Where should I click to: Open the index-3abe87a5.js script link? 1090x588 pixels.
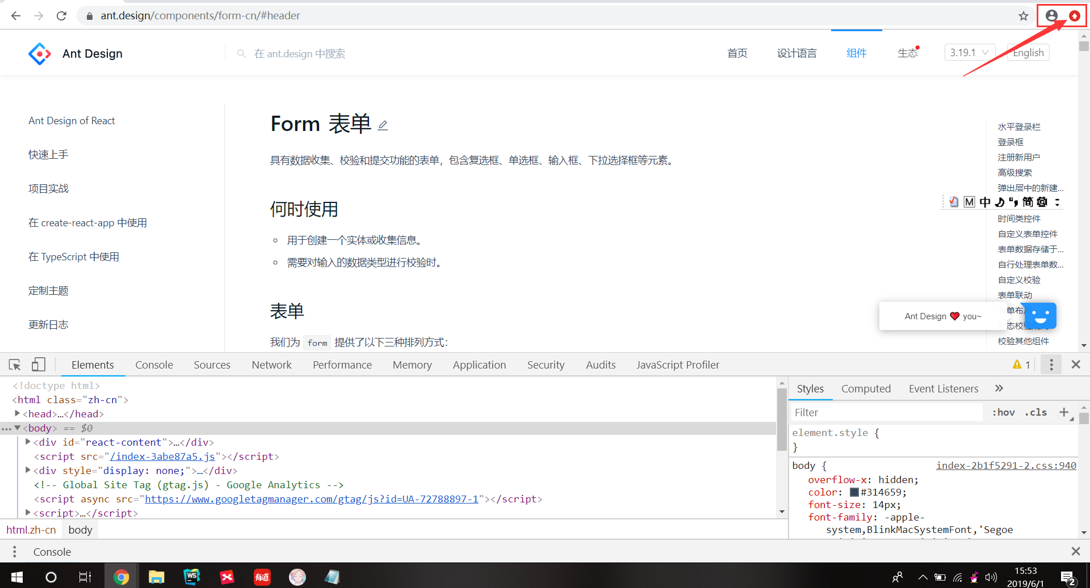click(x=162, y=456)
